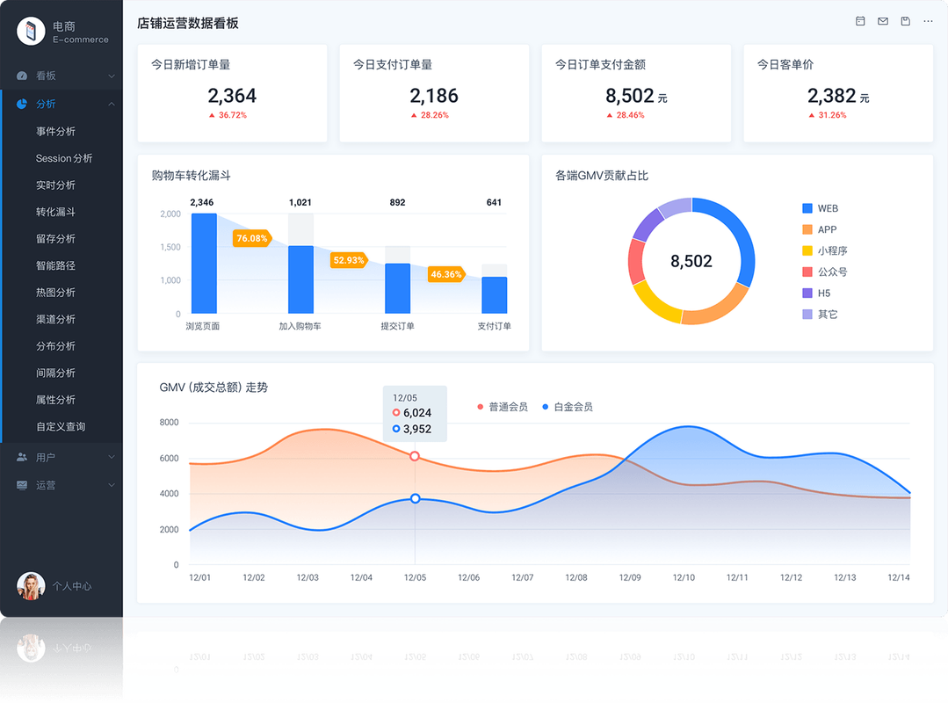Open 个人中心 from the sidebar

coord(62,586)
